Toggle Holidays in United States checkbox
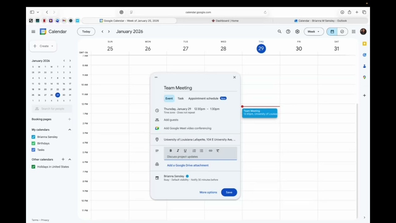The height and width of the screenshot is (223, 396). [x=33, y=167]
